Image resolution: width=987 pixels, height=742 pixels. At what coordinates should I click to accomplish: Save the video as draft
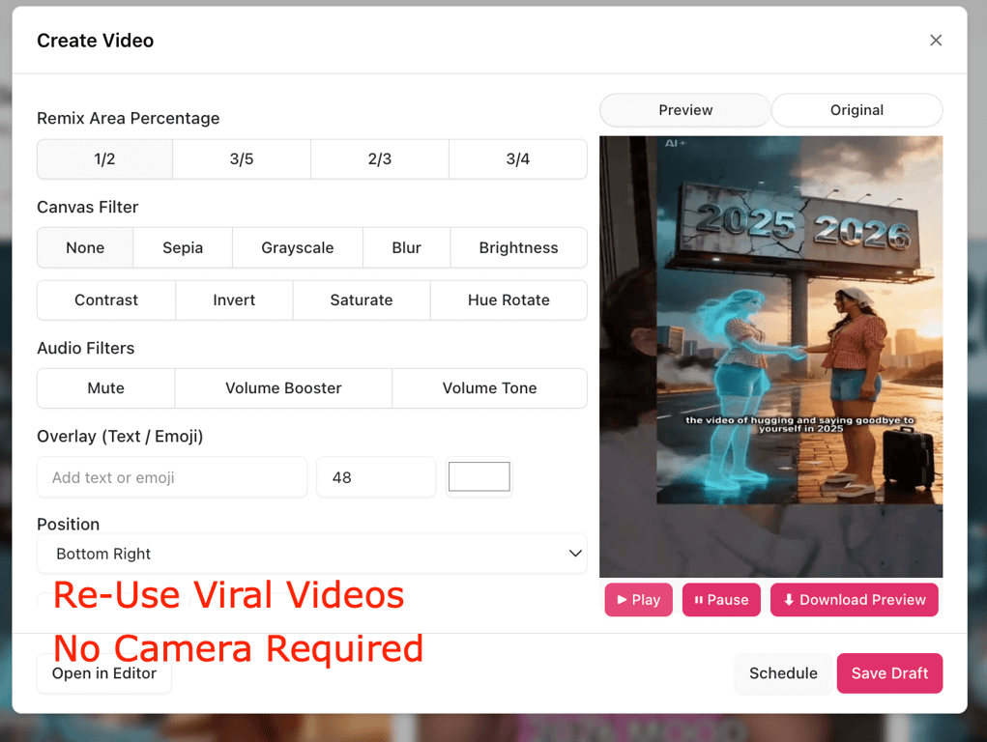click(x=889, y=673)
